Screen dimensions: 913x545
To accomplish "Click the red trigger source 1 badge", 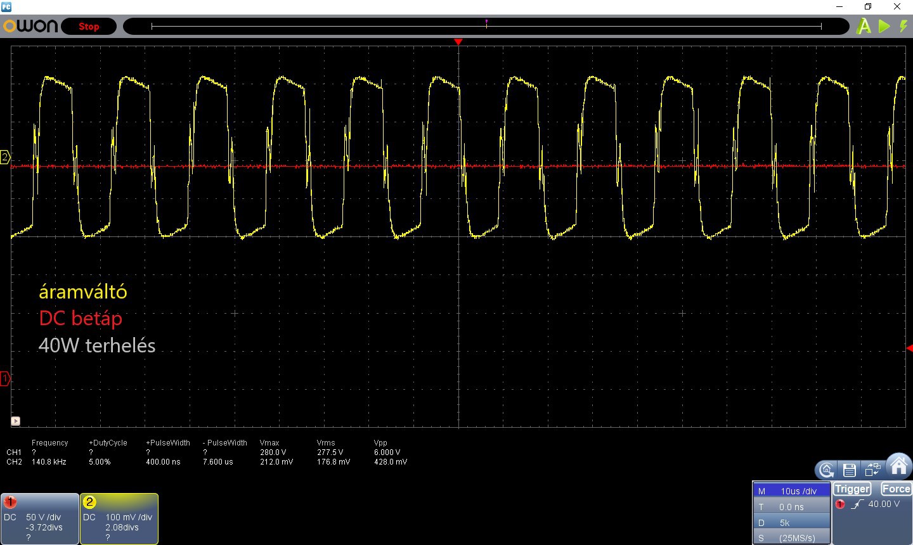I will [x=840, y=504].
